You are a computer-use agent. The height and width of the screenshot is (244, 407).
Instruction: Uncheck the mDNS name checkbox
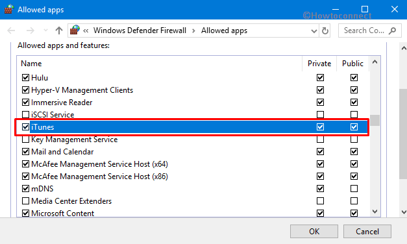[x=25, y=188]
